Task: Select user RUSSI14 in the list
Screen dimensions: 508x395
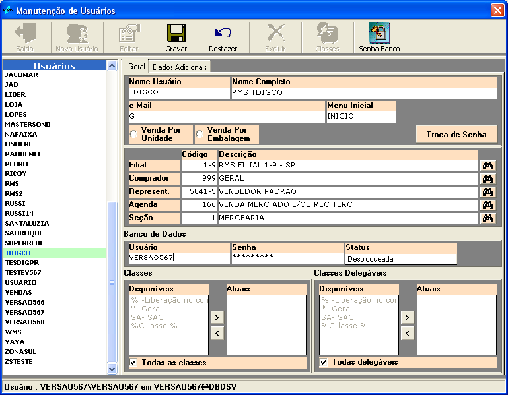Action: [x=54, y=214]
